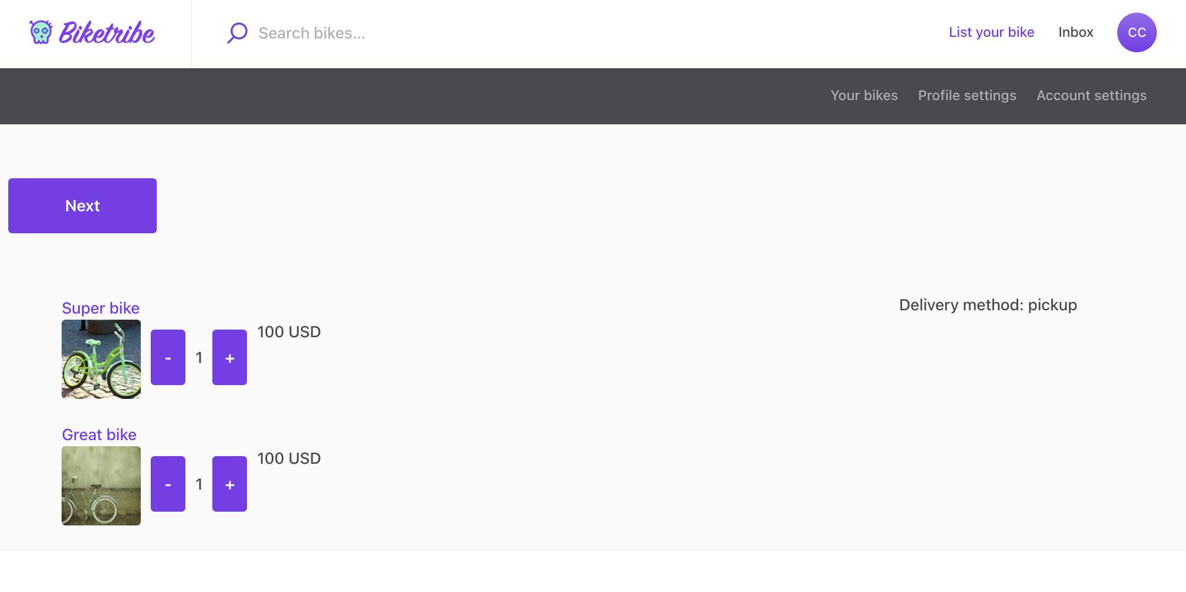Viewport: 1186px width, 592px height.
Task: Go to Your bikes tab
Action: pos(864,96)
